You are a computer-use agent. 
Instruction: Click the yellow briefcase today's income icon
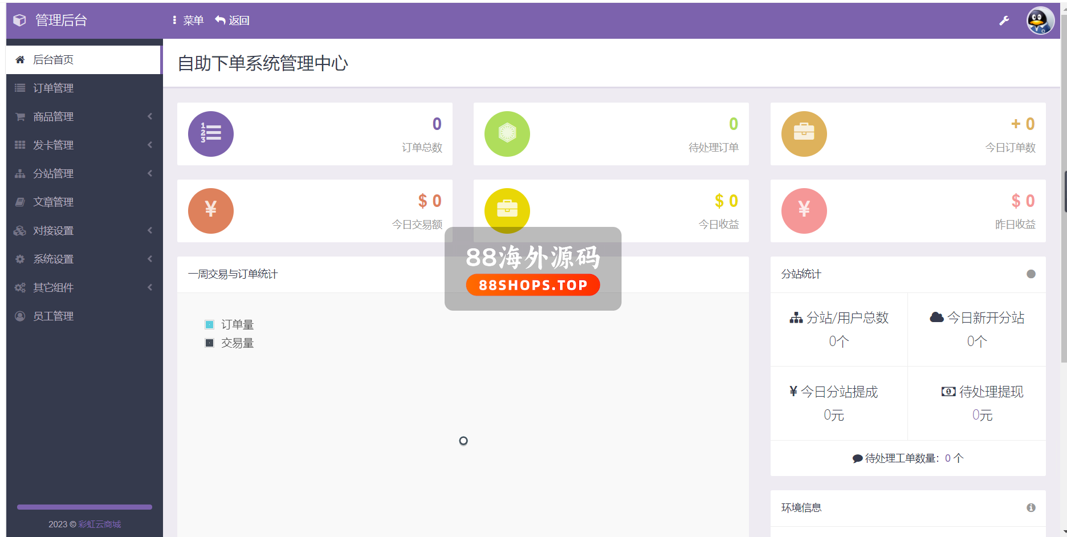tap(507, 210)
